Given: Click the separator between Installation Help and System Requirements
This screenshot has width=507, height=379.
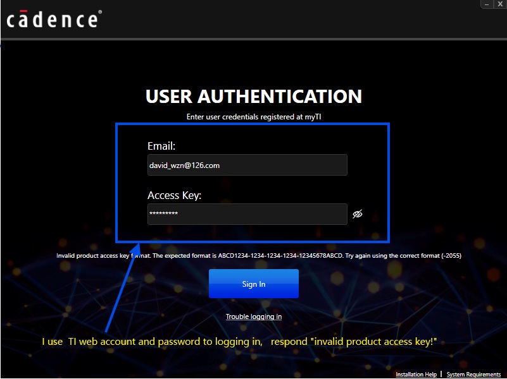Looking at the screenshot, I should tap(441, 374).
